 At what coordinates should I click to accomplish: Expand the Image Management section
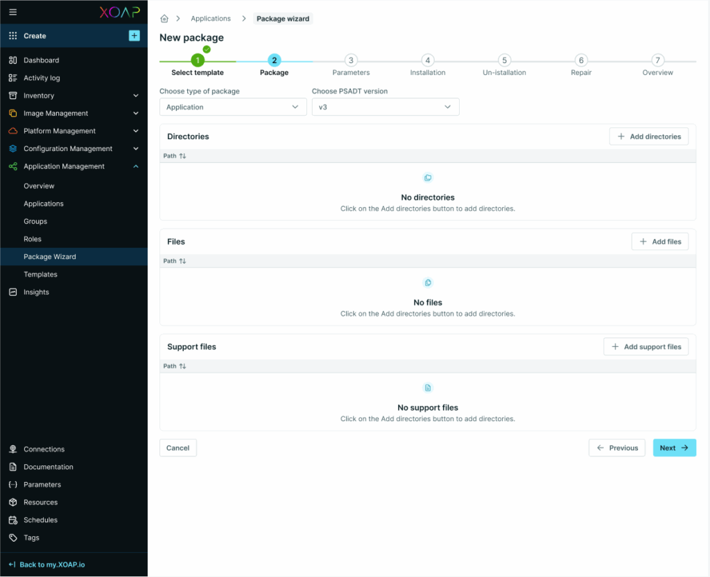(x=136, y=114)
